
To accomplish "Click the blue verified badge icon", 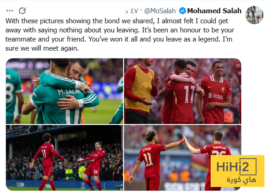I will click(182, 11).
